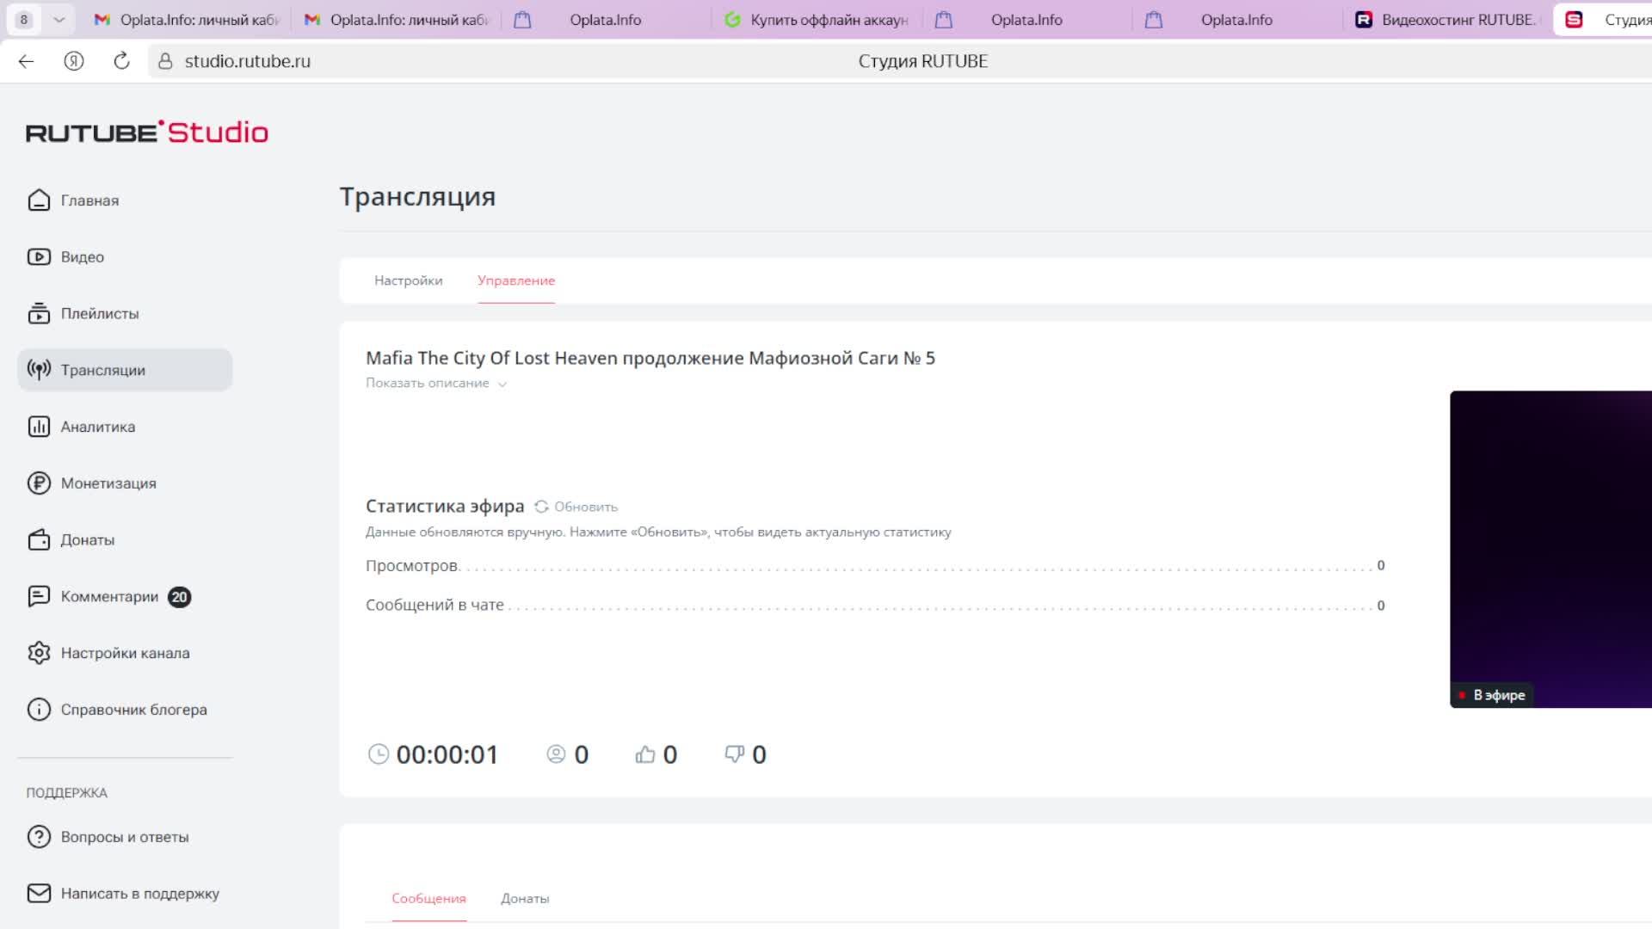Expand Показать описание chevron

tap(502, 385)
